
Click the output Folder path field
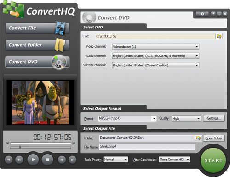(147, 138)
